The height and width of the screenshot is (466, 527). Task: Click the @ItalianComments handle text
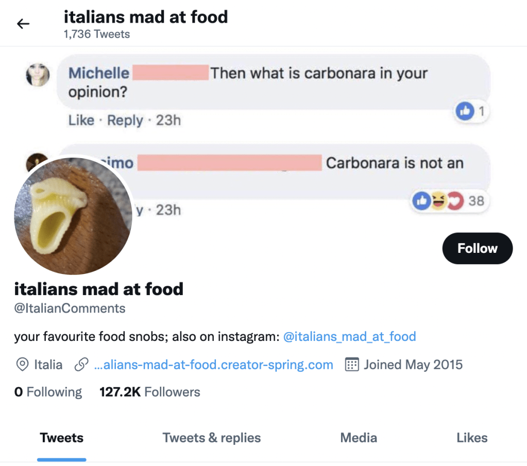pyautogui.click(x=70, y=309)
